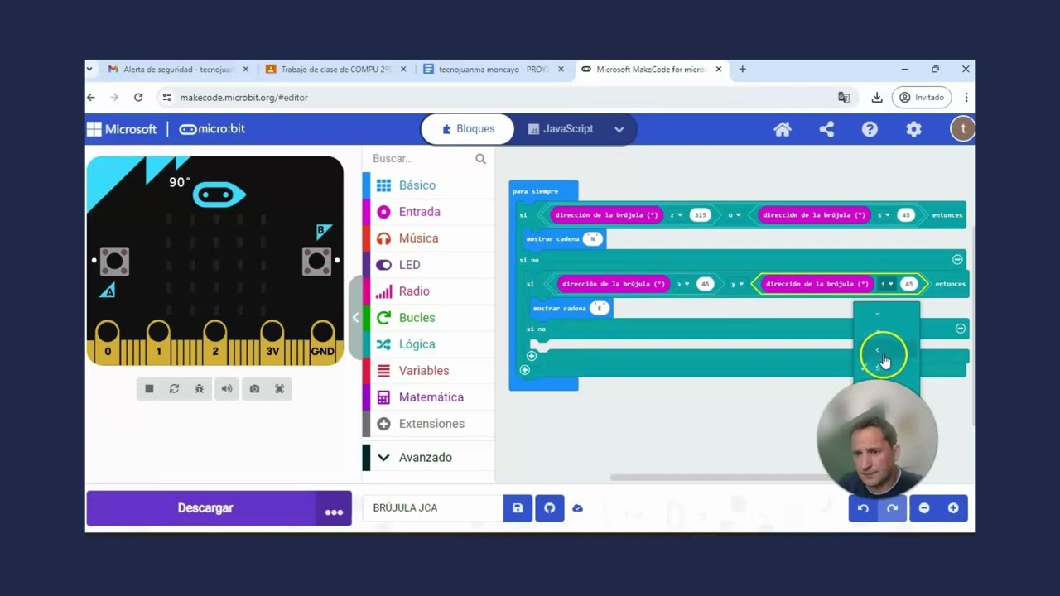Create GitHub repository with the GitHub icon

(x=549, y=507)
